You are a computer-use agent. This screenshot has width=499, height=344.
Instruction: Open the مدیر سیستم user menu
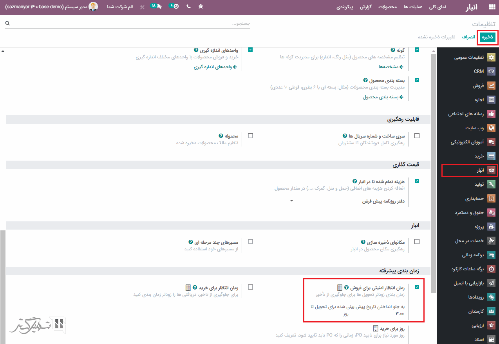pos(52,7)
